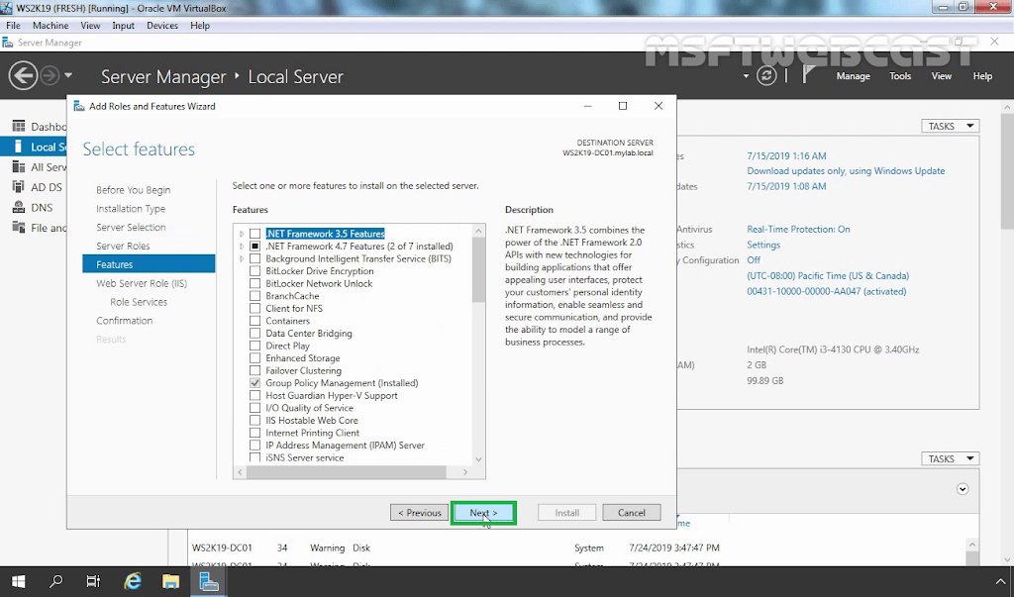This screenshot has width=1014, height=597.
Task: Open the Server Manager Tools menu
Action: [x=900, y=75]
